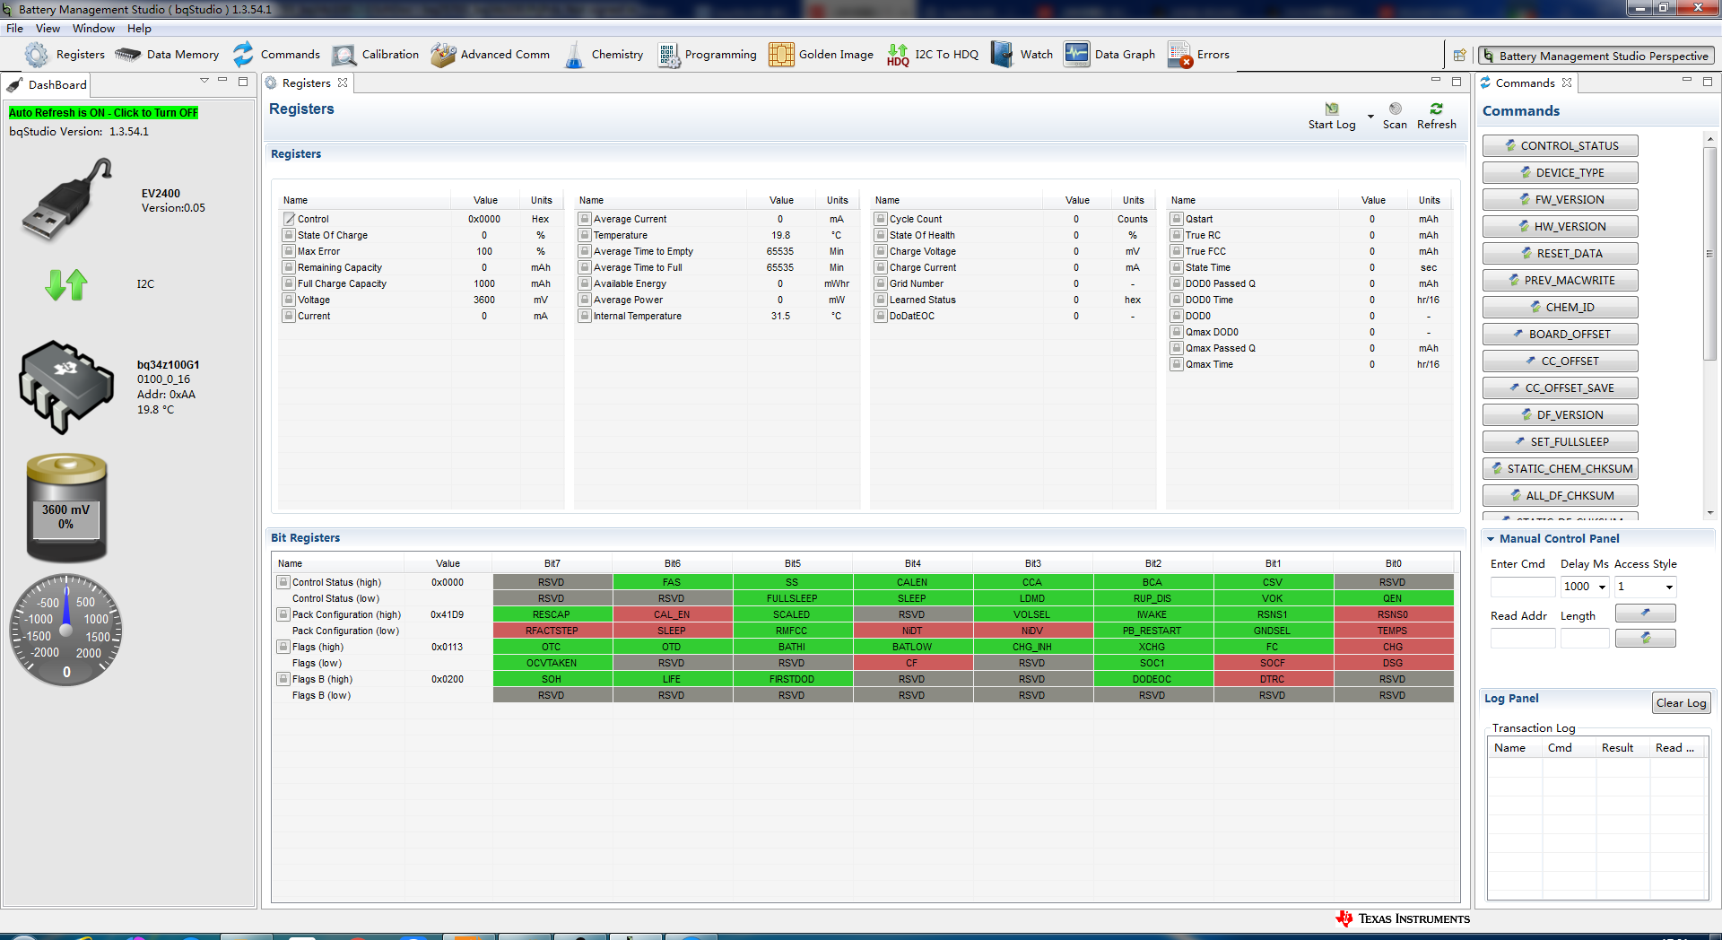
Task: Open the File menu
Action: coord(14,29)
